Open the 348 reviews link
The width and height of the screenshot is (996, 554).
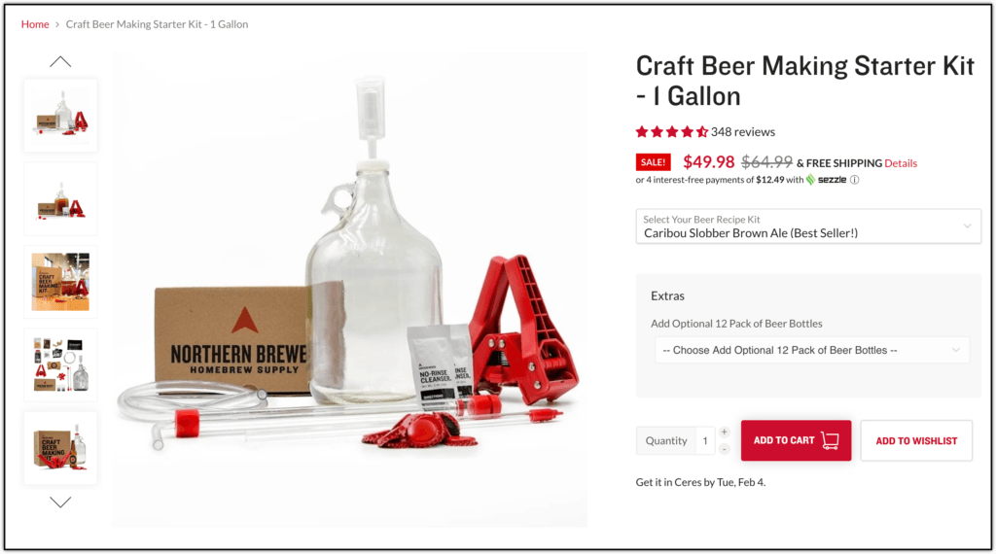[742, 132]
